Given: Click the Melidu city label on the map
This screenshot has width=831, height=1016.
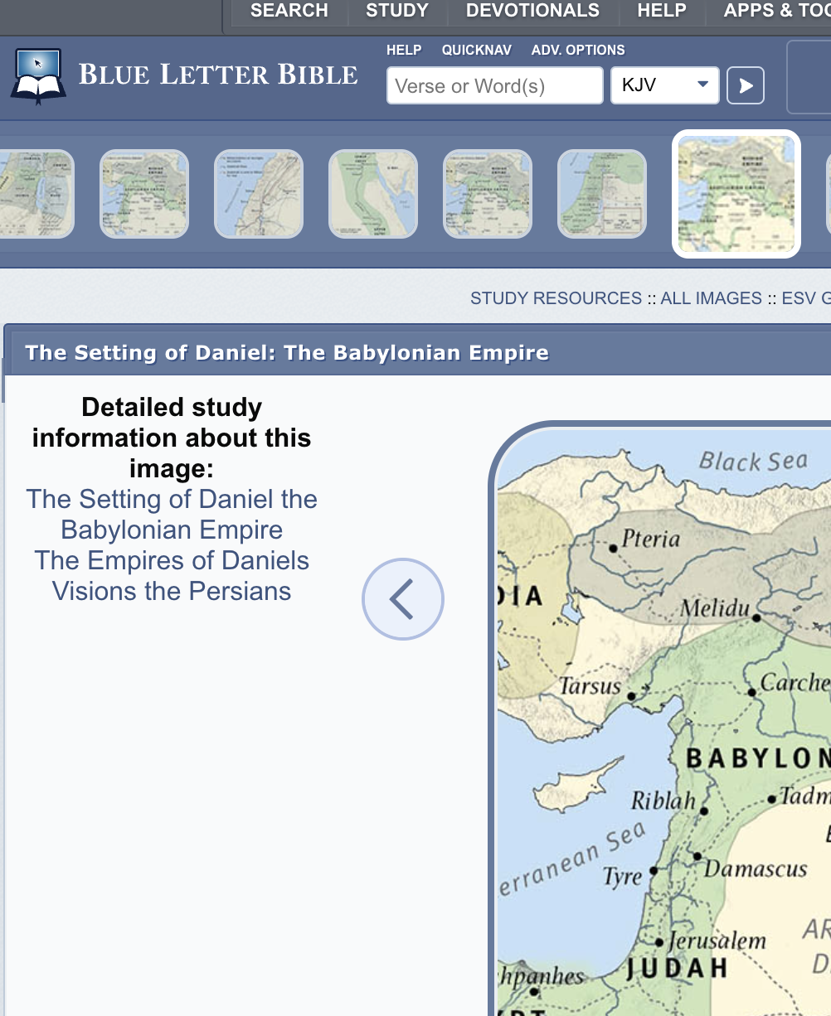Looking at the screenshot, I should (x=715, y=608).
